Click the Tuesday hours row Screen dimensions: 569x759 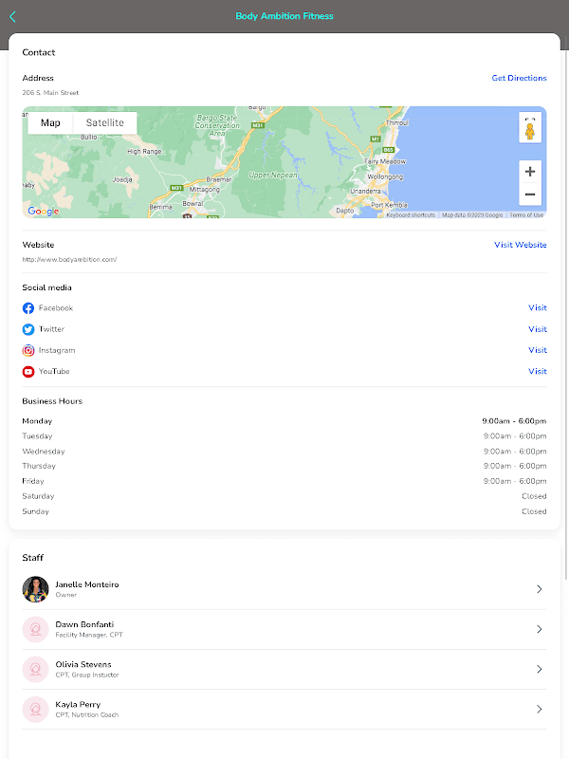coord(284,436)
